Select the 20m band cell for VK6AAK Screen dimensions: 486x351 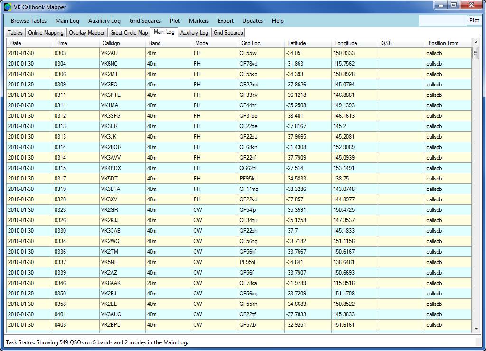pyautogui.click(x=169, y=283)
